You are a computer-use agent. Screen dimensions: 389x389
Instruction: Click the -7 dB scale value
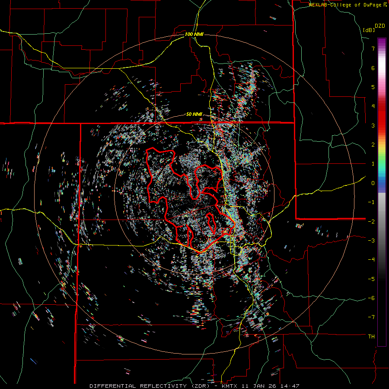tap(371, 317)
